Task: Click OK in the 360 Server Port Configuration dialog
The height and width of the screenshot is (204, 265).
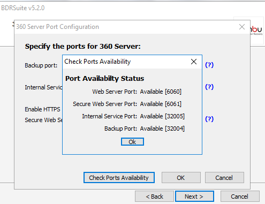Action: (x=181, y=178)
